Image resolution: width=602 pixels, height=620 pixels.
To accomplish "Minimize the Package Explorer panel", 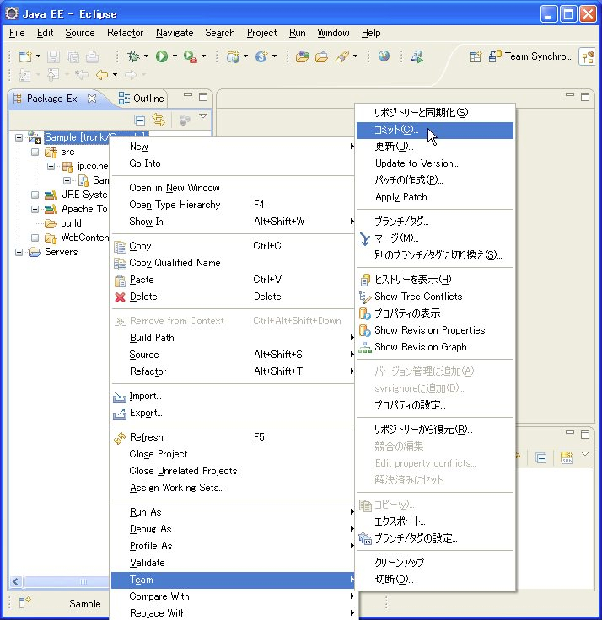I will 188,94.
